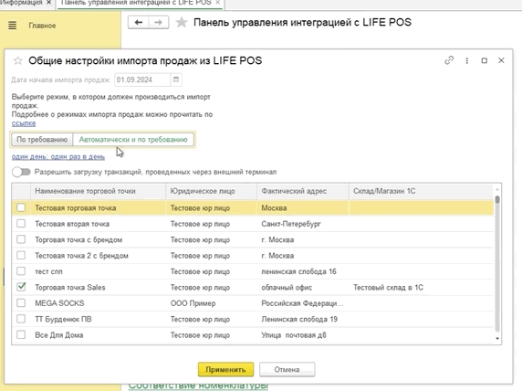Viewport: 522px width, 391px height.
Task: Click the back navigation arrow
Action: coord(138,22)
